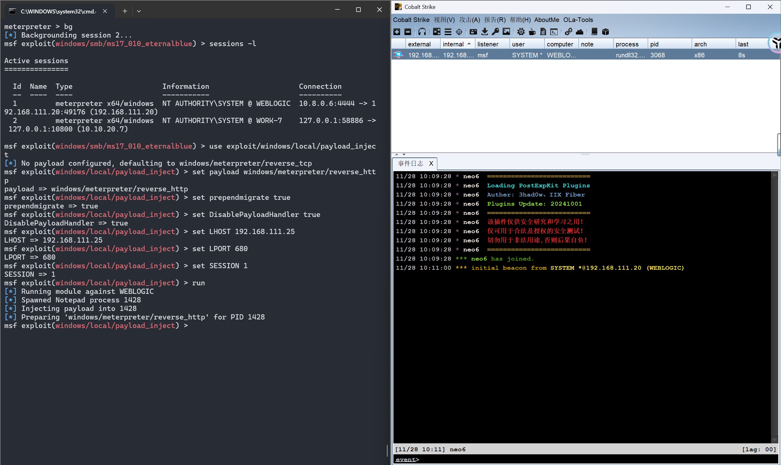
Task: Click the plus connect icon in toolbar
Action: click(x=397, y=32)
